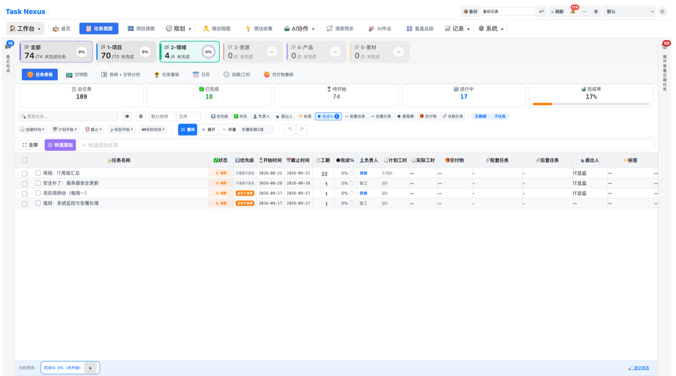Click the notification bell with 114 badge
Viewport: 676px width, 376px height.
(573, 12)
